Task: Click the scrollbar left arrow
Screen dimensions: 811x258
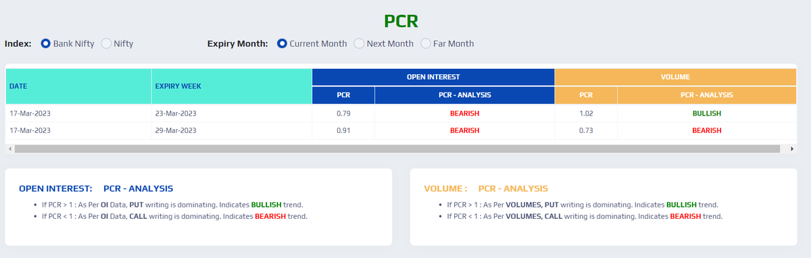Action: (x=9, y=149)
